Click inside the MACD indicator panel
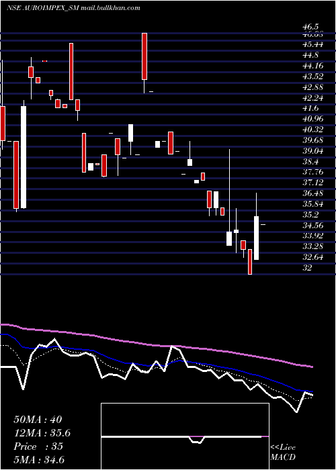336x470 pixels. point(185,436)
